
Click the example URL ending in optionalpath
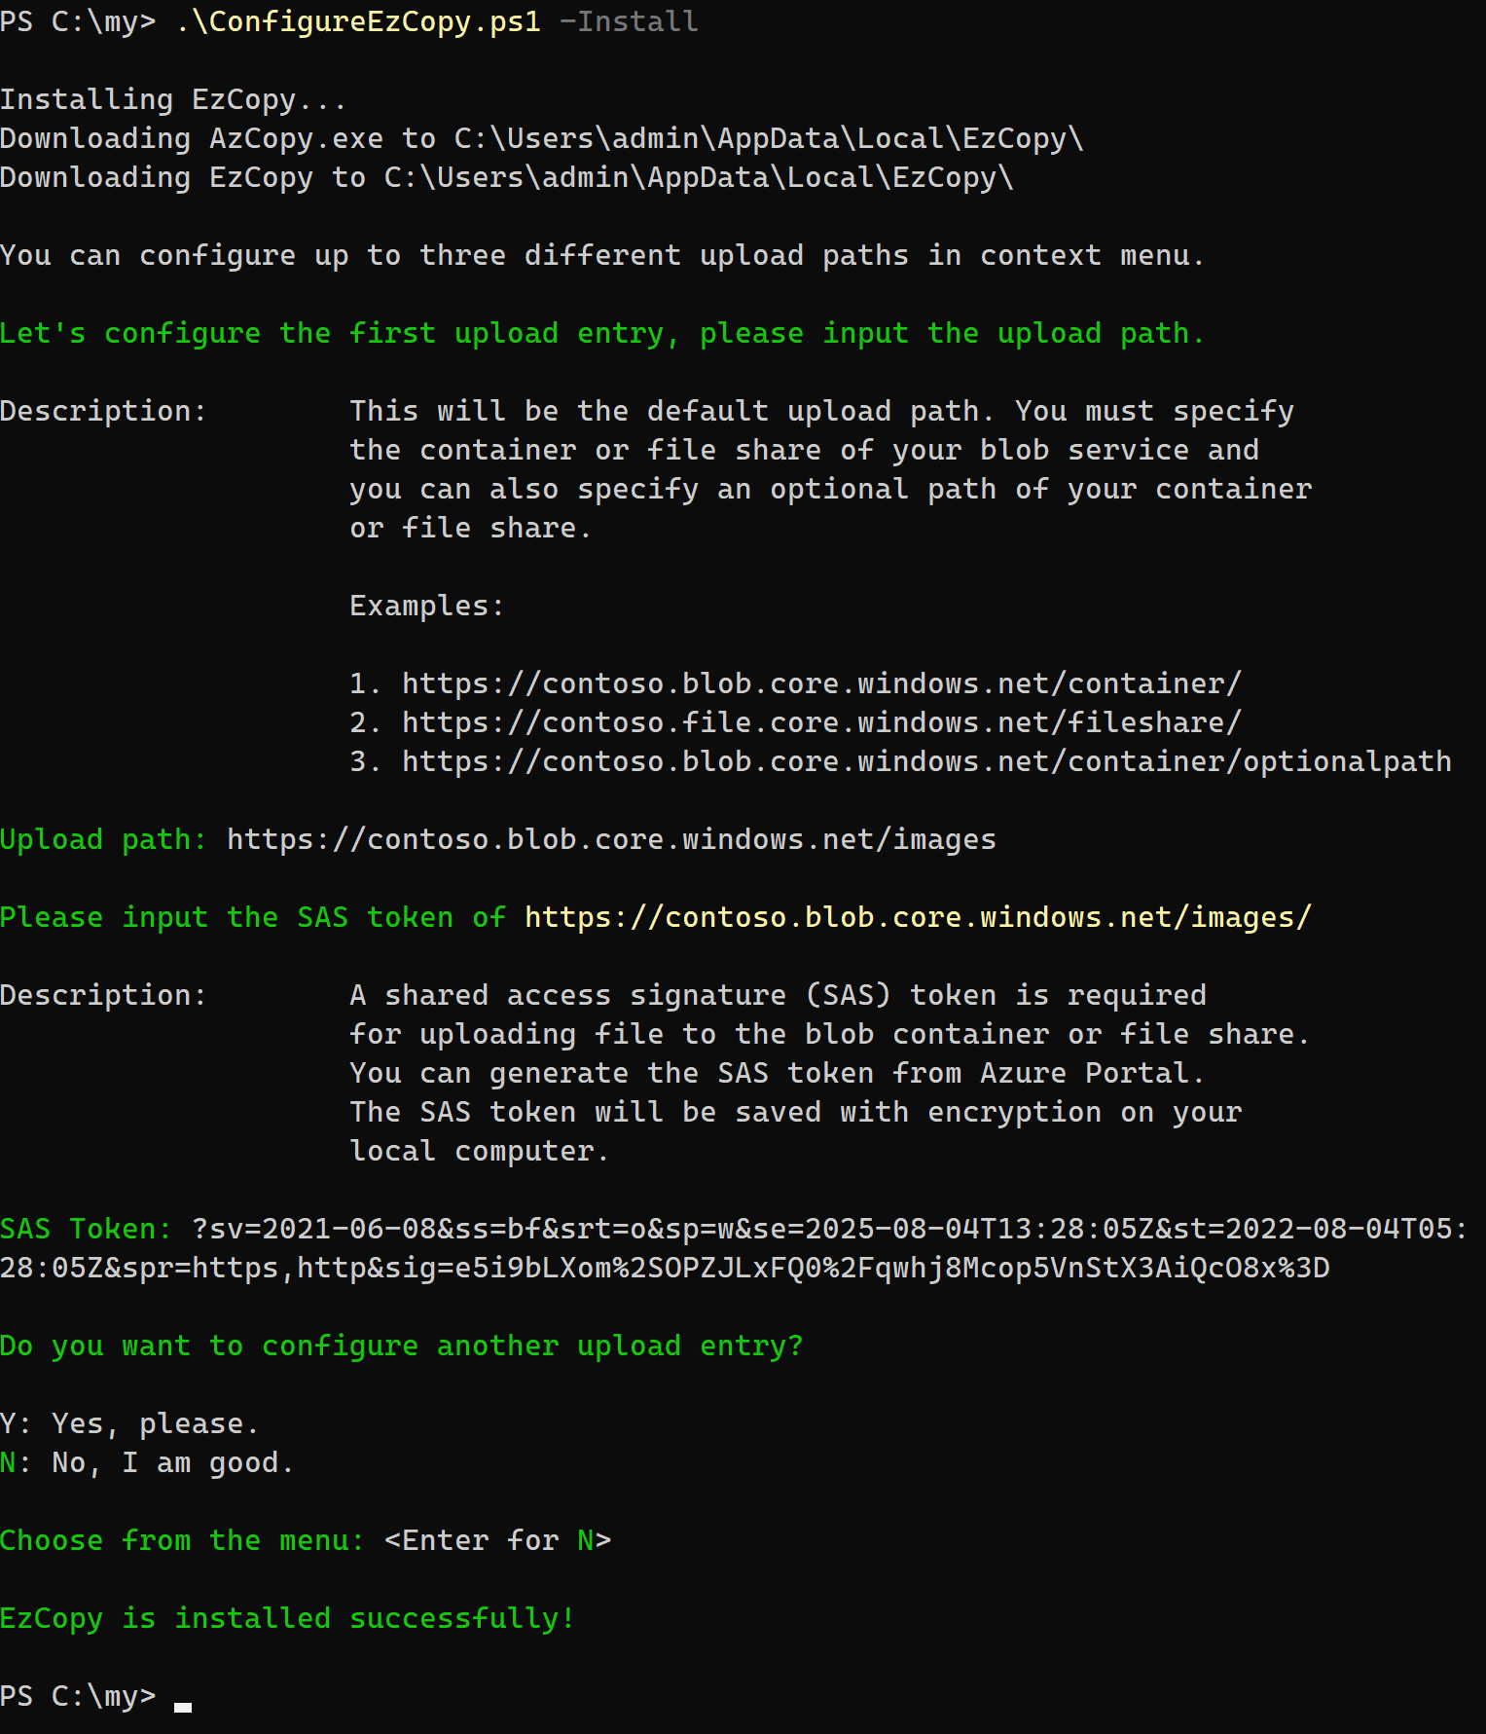click(x=926, y=761)
